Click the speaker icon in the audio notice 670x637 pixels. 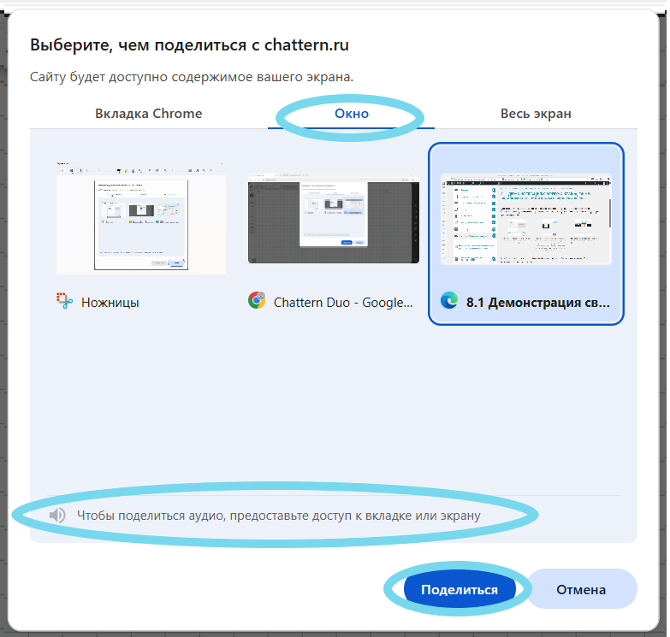[57, 516]
